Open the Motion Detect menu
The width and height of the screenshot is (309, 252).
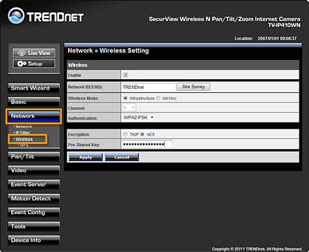(34, 198)
